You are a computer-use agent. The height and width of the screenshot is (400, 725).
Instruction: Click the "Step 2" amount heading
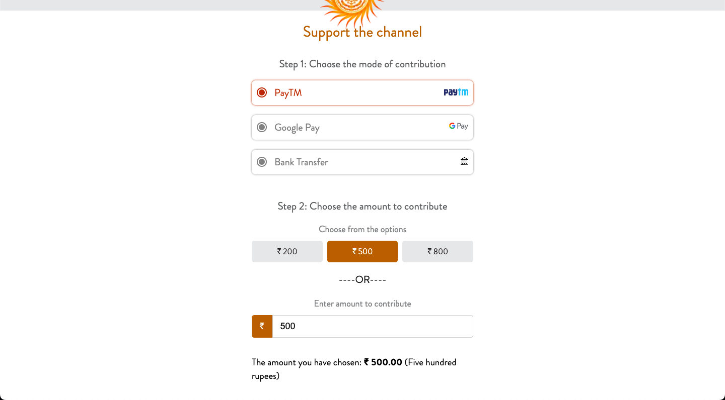362,206
